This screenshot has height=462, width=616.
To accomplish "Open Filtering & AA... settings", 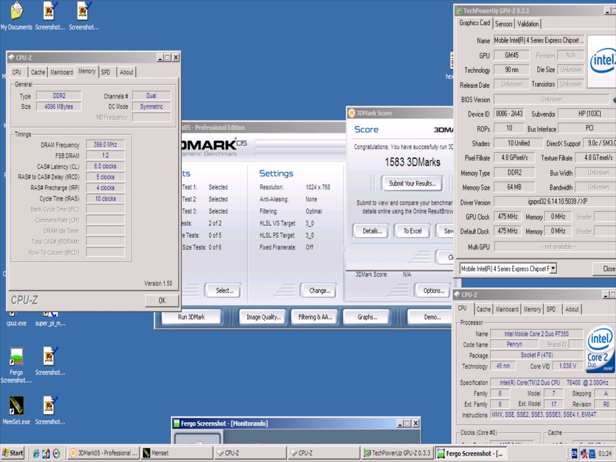I will pyautogui.click(x=315, y=317).
